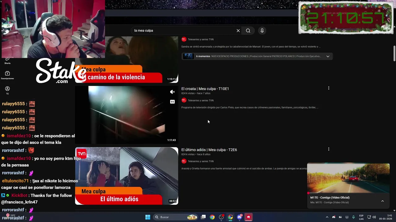Click the TVN avatar beside El último adiós's channel name
Viewport: 396px width, 222px height.
point(184,161)
